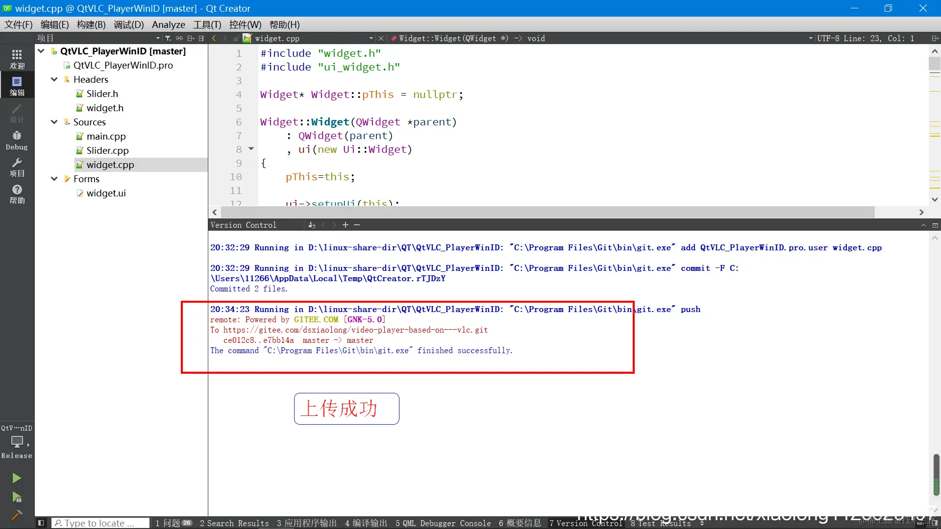Maximize the Version Control output pane
This screenshot has height=529, width=941.
[x=923, y=225]
